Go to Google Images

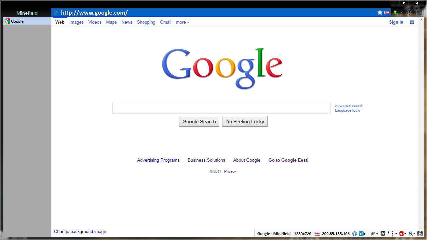click(76, 22)
